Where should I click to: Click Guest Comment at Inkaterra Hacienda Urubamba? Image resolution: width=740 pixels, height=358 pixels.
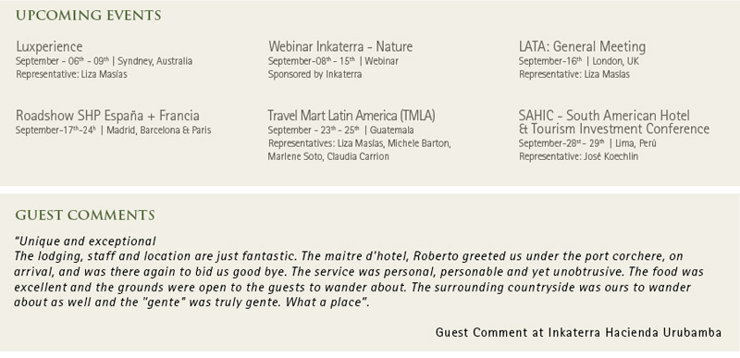tap(578, 332)
